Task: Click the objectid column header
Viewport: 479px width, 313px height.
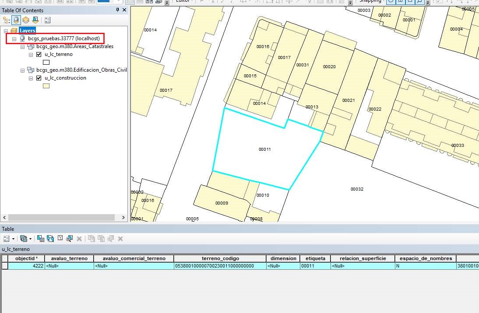Action: pyautogui.click(x=26, y=258)
